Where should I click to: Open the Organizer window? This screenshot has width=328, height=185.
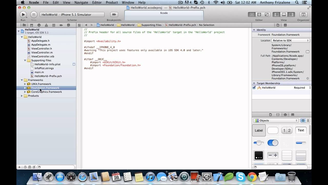tap(303, 15)
